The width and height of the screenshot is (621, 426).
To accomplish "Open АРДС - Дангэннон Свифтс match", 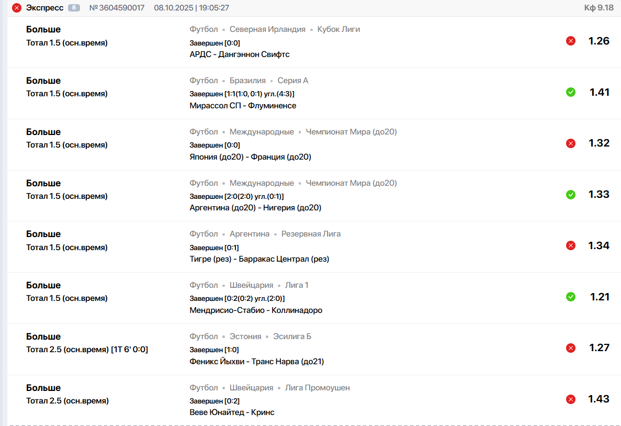I will point(239,54).
